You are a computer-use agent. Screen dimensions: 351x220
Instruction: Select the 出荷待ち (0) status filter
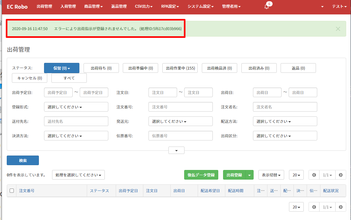[x=101, y=68]
